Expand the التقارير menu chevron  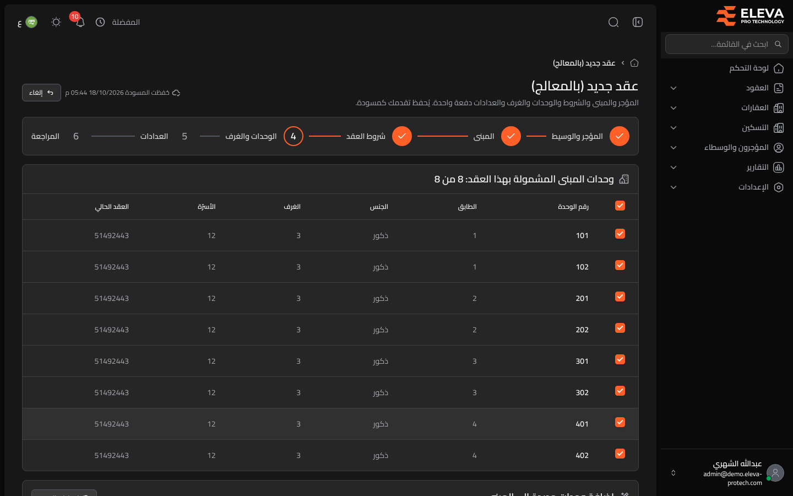coord(673,168)
